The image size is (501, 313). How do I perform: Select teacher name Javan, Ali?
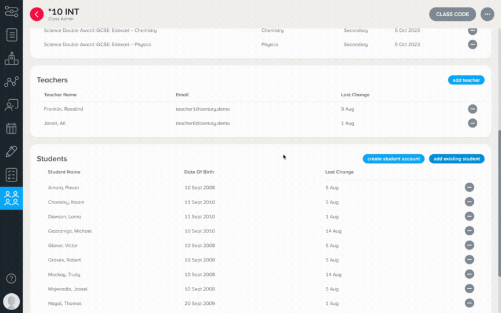pos(55,123)
